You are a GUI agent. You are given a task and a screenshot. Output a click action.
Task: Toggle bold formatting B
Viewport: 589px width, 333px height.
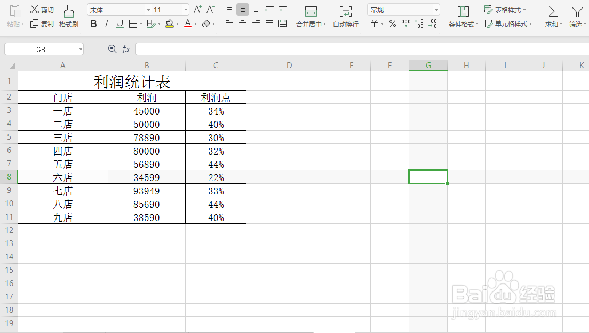pyautogui.click(x=93, y=24)
